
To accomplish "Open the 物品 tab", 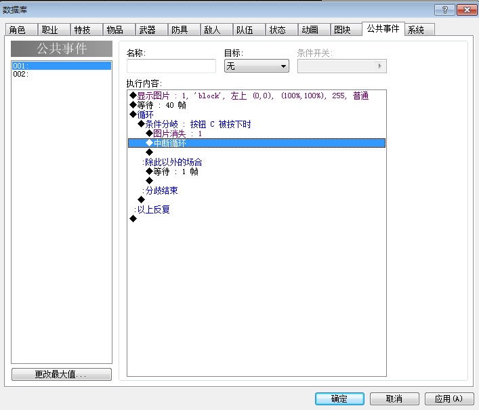I will [119, 30].
